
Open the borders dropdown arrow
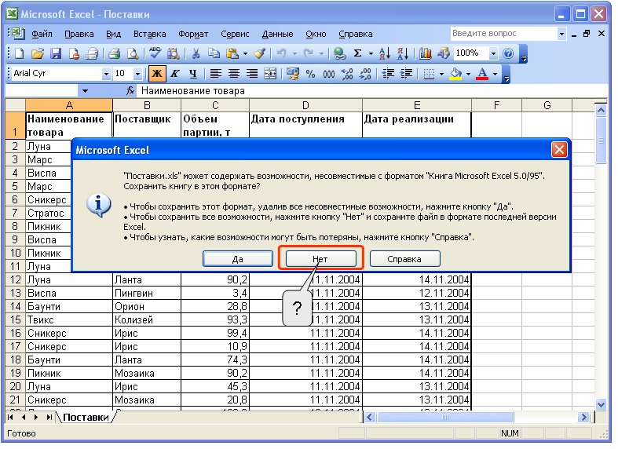(441, 74)
